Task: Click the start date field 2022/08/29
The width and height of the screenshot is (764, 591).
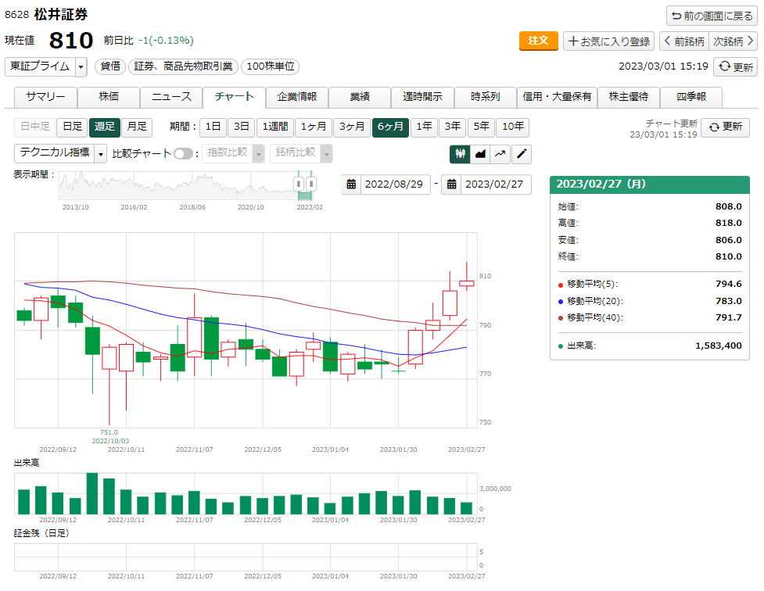Action: point(393,184)
